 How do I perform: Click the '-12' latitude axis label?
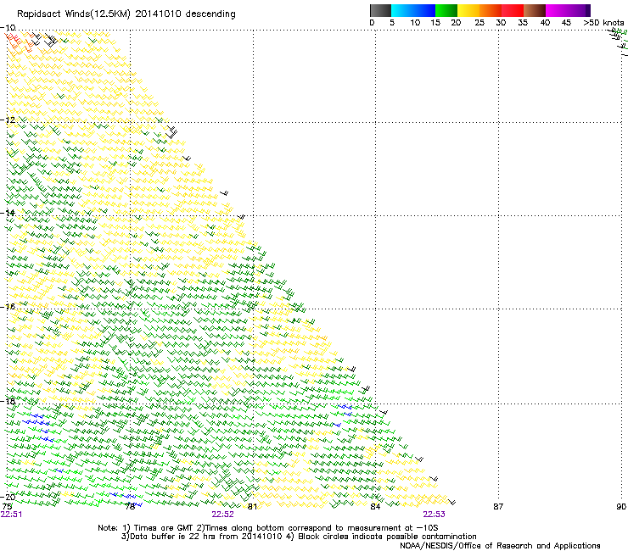[8, 120]
